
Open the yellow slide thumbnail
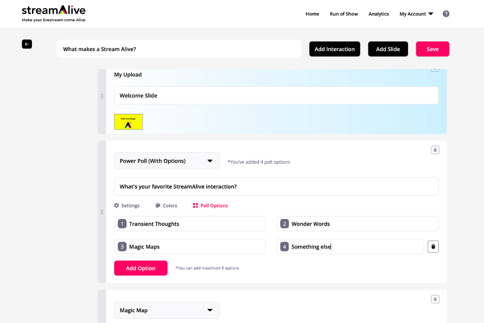coord(128,122)
